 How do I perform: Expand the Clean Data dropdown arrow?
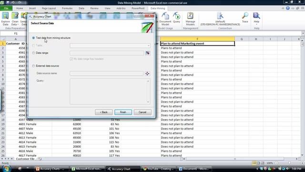pos(18,24)
